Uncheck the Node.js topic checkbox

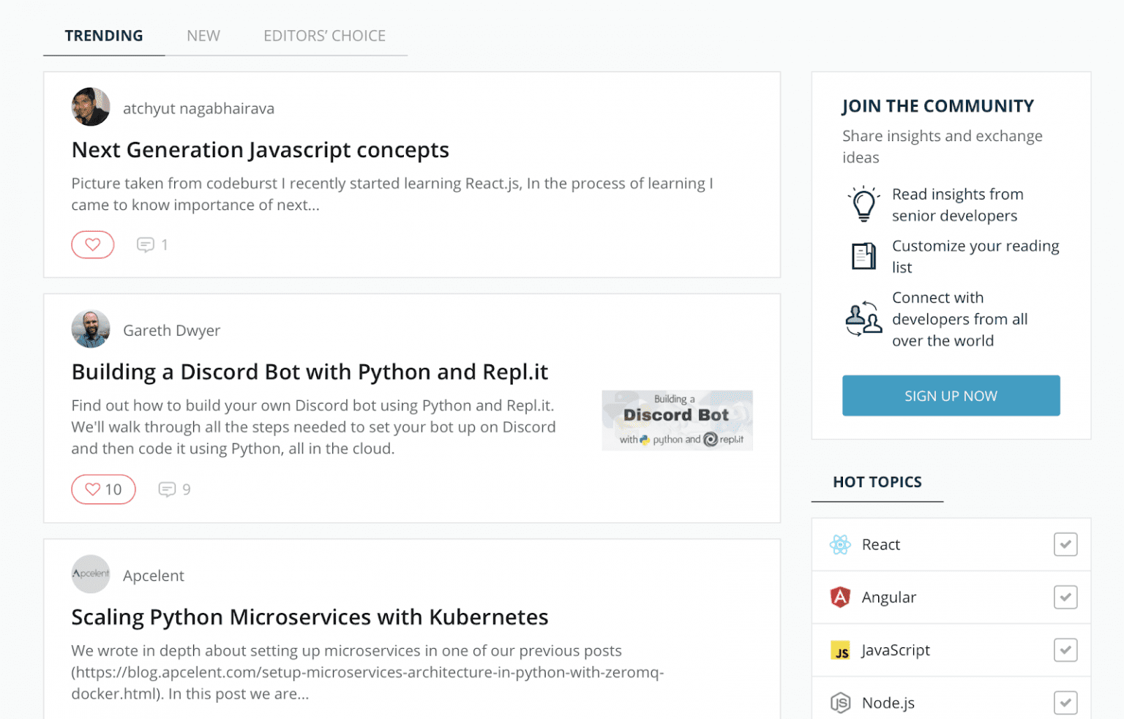click(x=1065, y=702)
